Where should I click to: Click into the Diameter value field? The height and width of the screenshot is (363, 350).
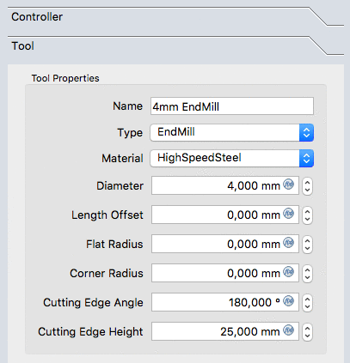(x=225, y=185)
